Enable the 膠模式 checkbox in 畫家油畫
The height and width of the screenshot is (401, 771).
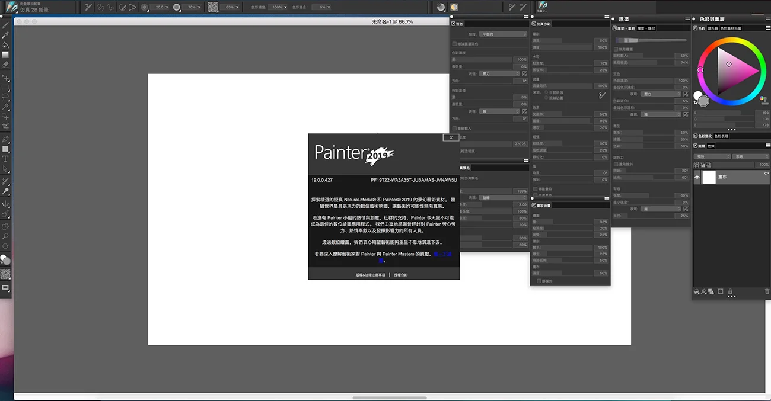pos(539,280)
